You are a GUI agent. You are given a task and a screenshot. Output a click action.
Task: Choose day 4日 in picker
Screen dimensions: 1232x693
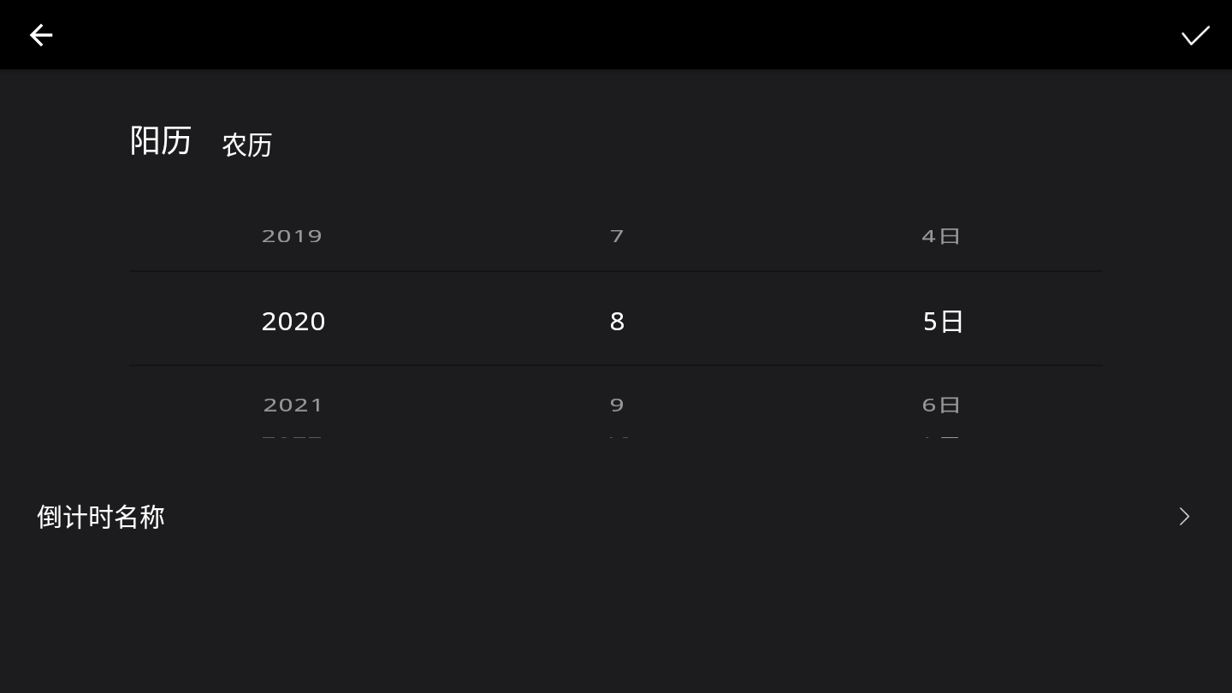(941, 236)
